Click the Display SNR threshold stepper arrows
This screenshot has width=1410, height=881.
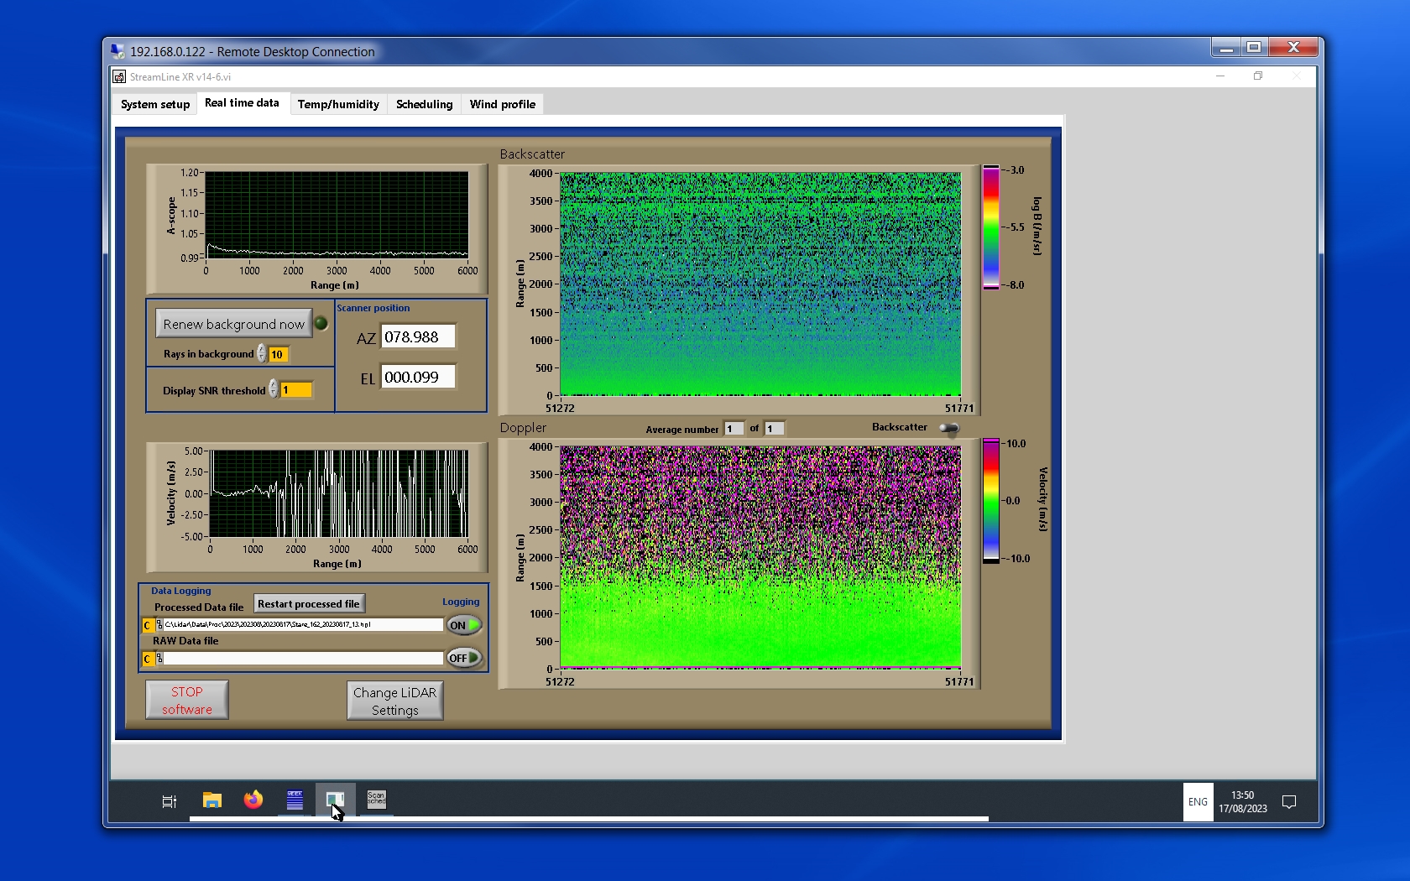[x=273, y=389]
